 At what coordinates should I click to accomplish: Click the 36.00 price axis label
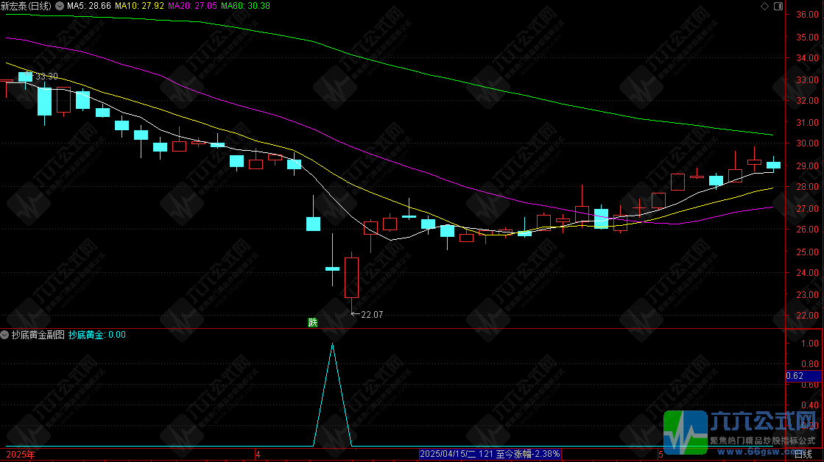click(807, 15)
